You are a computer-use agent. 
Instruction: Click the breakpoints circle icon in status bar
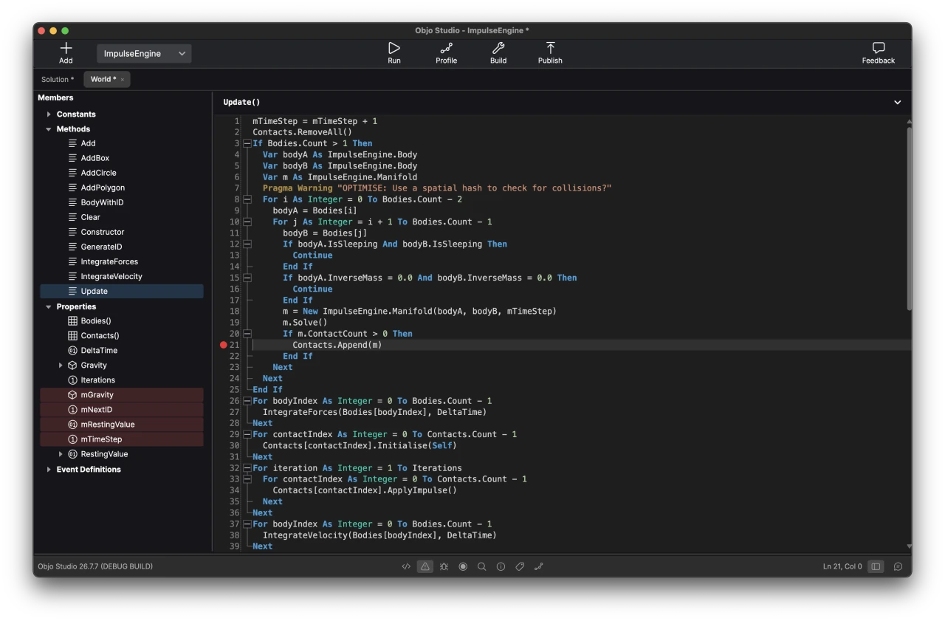coord(463,566)
